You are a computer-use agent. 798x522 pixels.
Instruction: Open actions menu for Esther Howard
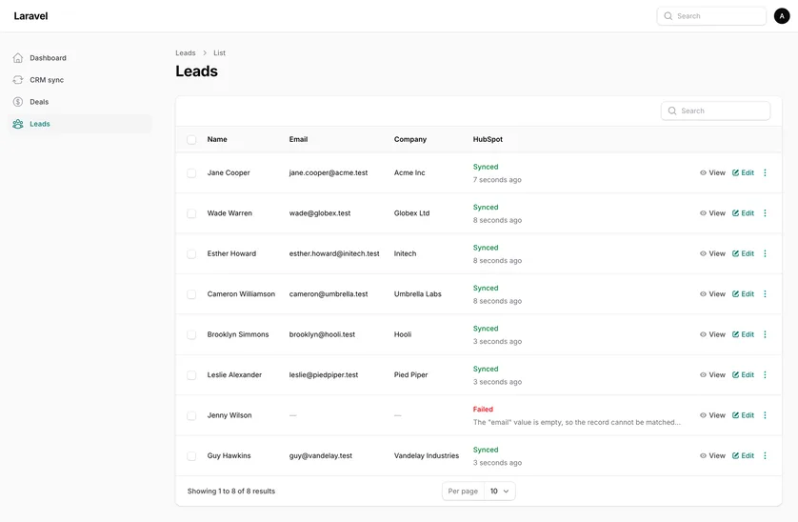tap(765, 253)
